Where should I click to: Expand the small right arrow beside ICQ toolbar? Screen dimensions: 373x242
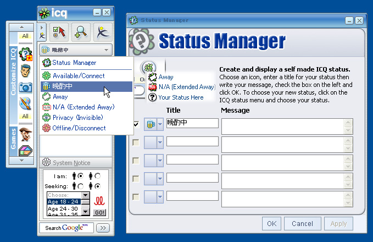pos(42,28)
